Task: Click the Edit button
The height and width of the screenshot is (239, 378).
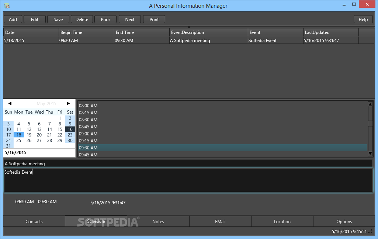Action: (35, 20)
